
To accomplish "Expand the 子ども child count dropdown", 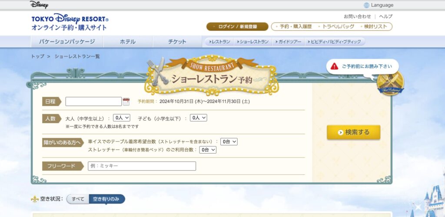I will 198,118.
